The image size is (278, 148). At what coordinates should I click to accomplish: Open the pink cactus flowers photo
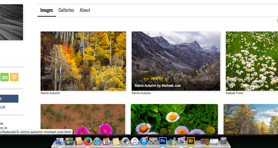(x=83, y=119)
